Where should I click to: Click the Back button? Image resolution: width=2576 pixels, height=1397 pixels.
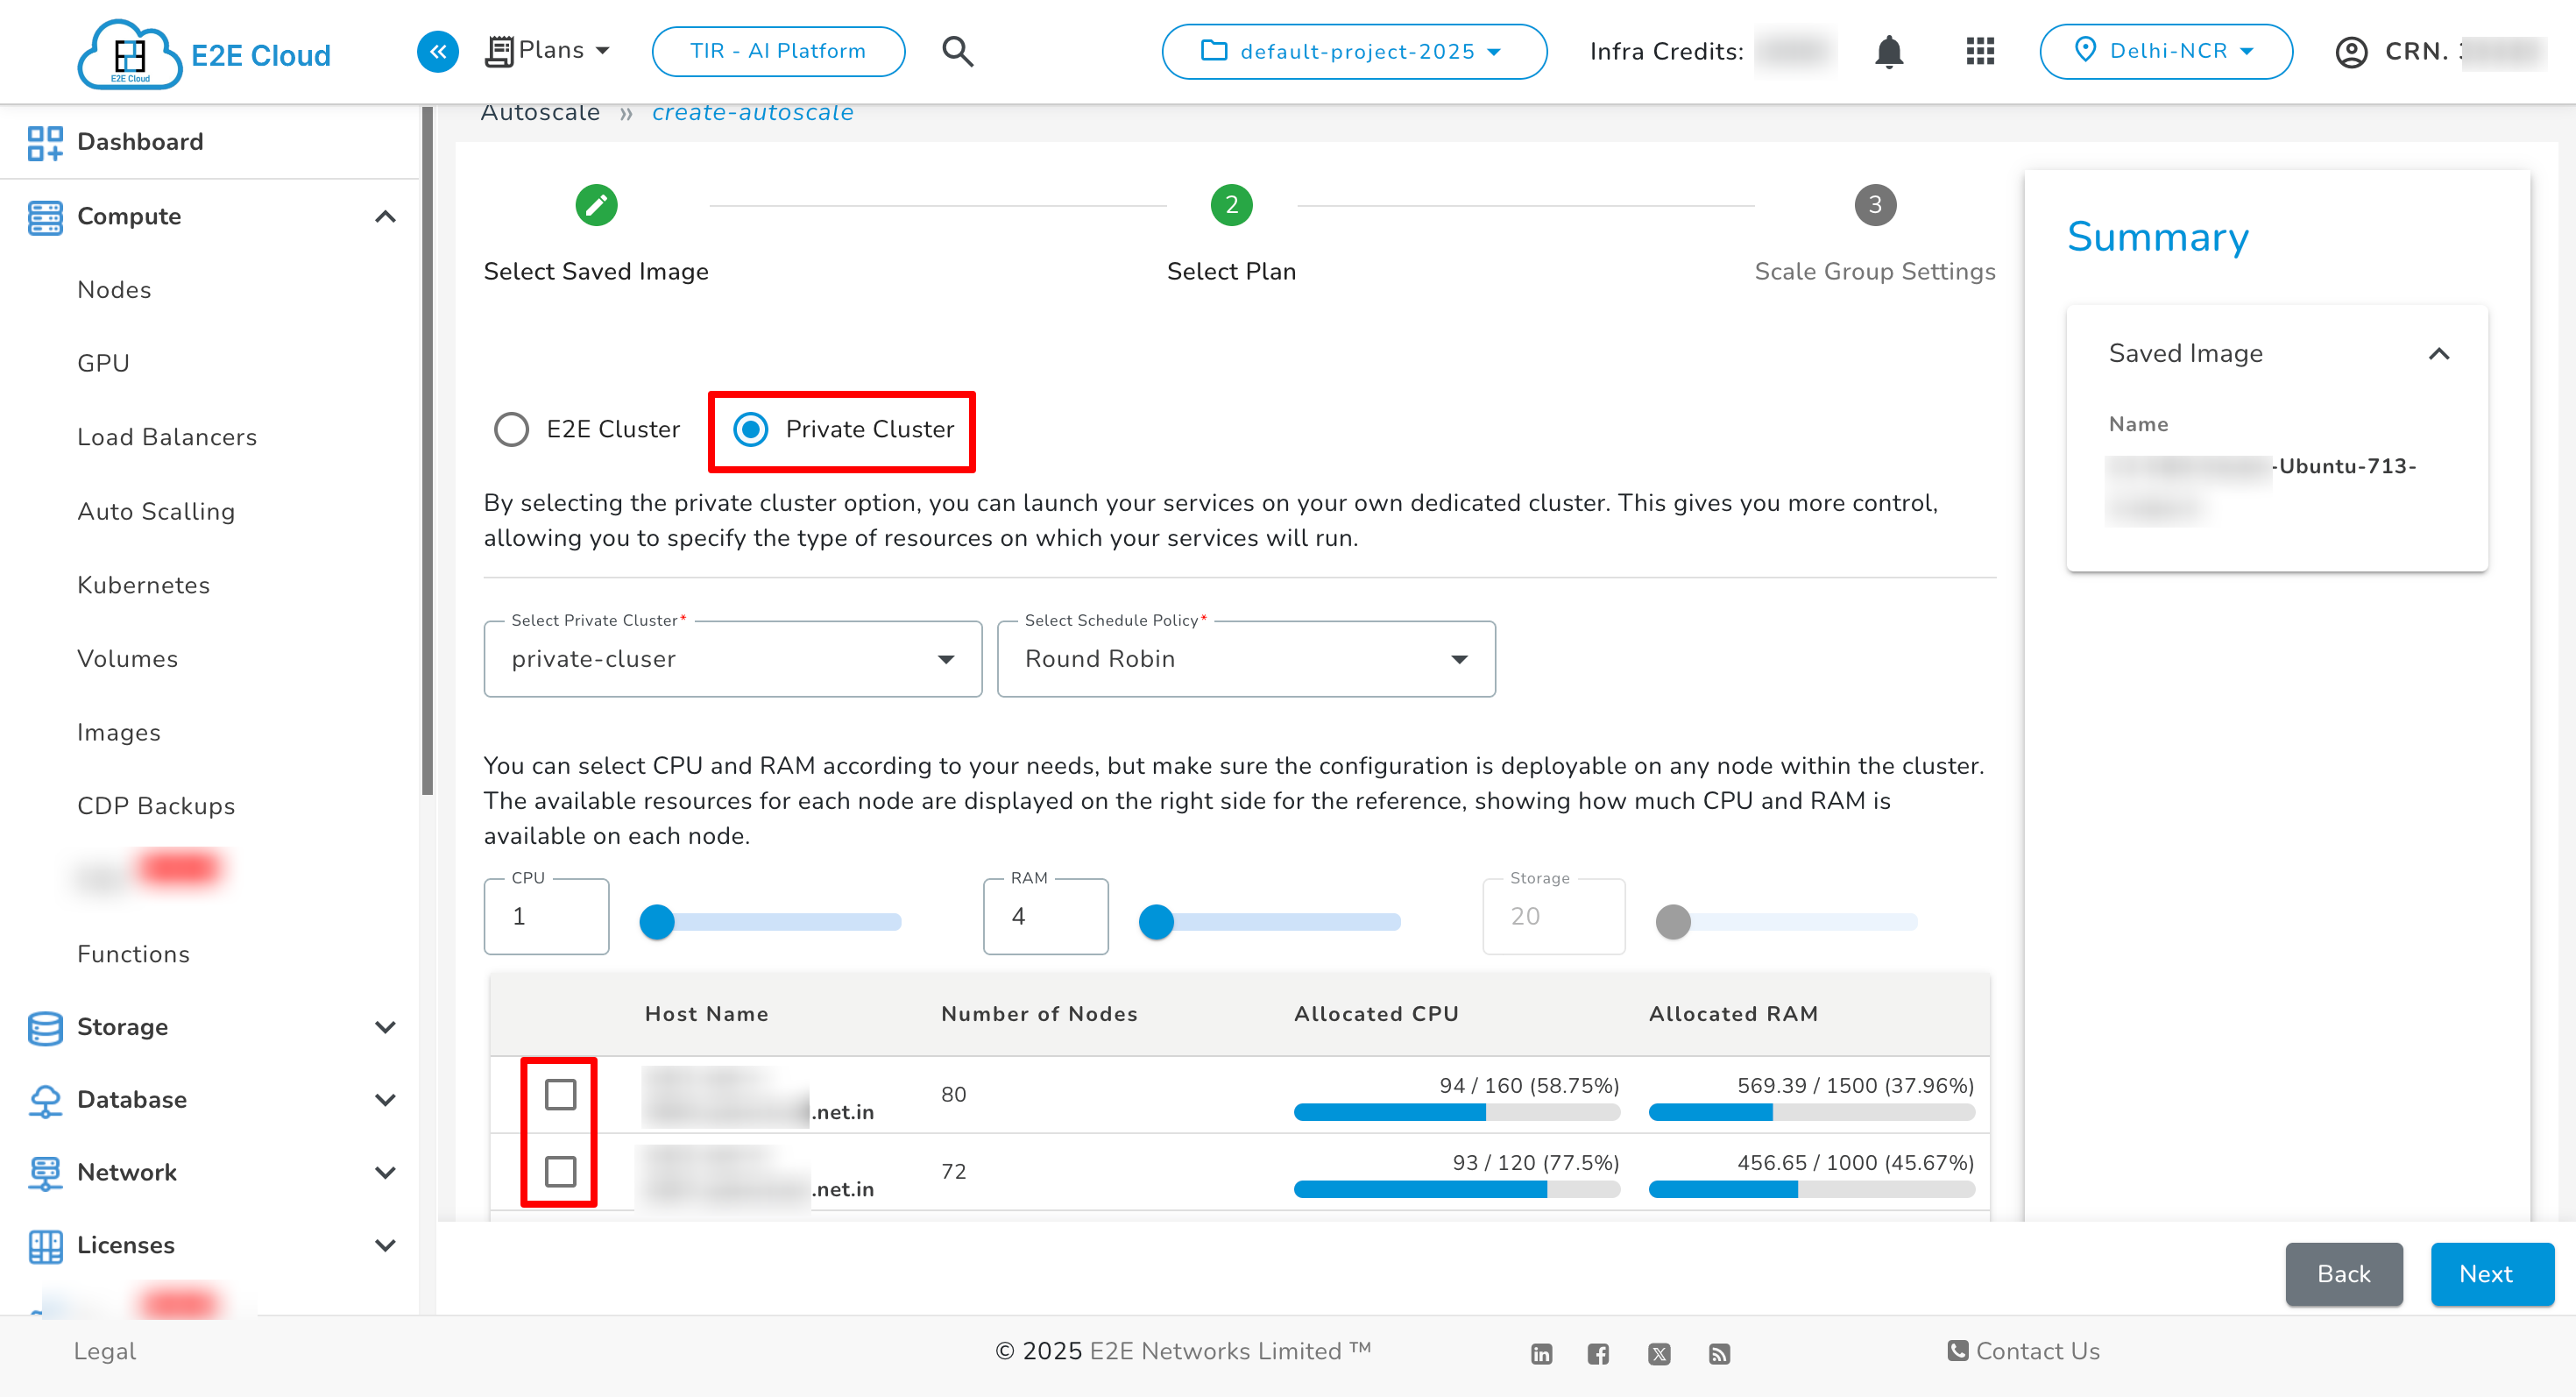click(2343, 1274)
